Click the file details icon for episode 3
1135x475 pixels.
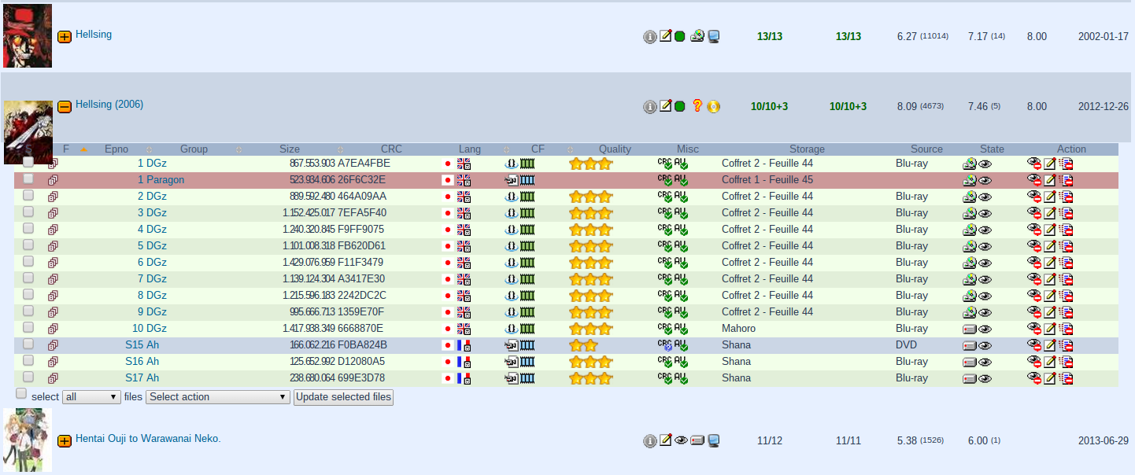[x=53, y=213]
